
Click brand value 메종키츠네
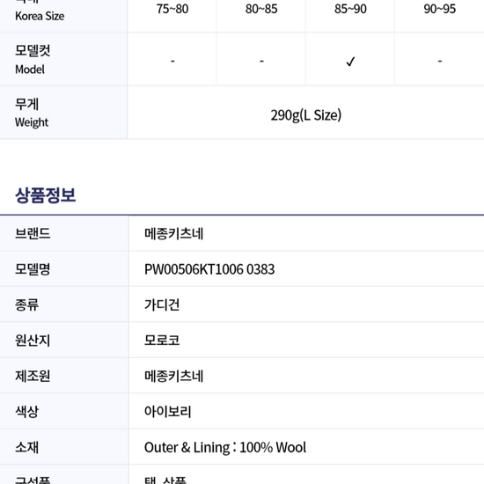pos(173,234)
